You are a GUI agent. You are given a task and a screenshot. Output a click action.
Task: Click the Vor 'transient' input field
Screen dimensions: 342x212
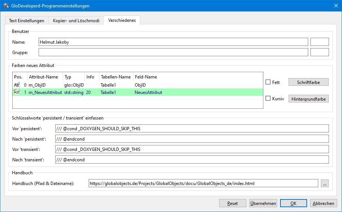(192, 149)
